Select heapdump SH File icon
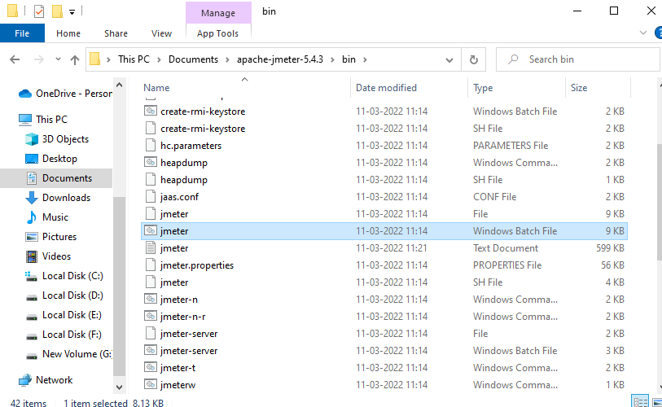 151,179
